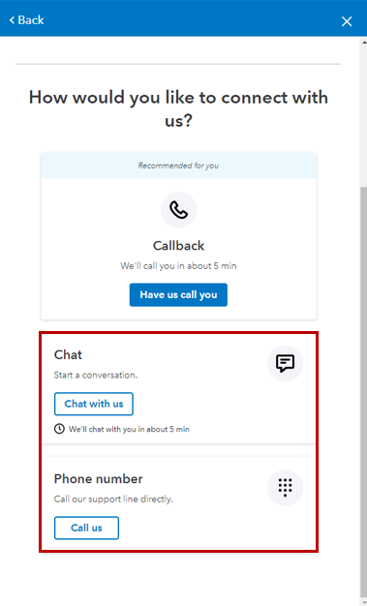The width and height of the screenshot is (367, 606).
Task: Click the "We'll chat with you in about 5 min" text
Action: click(129, 429)
